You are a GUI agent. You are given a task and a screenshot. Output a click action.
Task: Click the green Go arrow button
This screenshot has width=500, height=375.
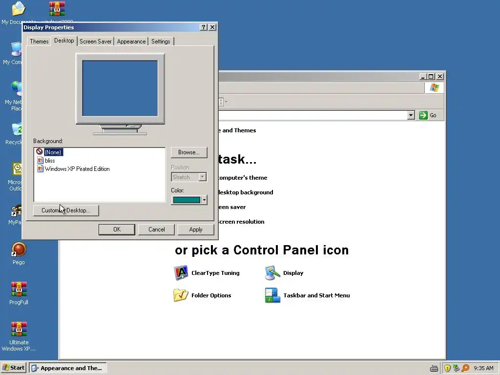pyautogui.click(x=423, y=115)
